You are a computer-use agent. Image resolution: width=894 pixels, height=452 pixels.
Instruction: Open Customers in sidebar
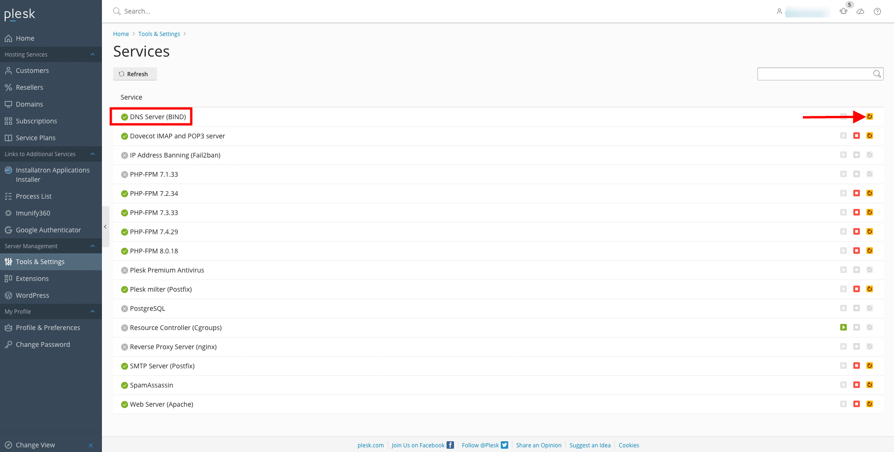pos(51,71)
